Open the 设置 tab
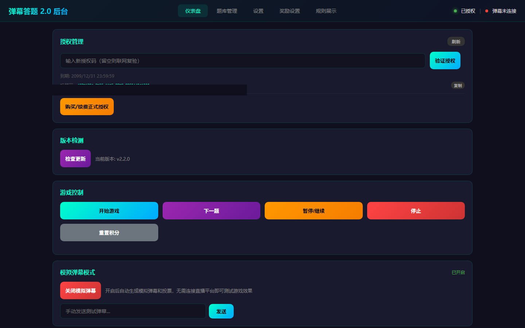 pos(258,11)
